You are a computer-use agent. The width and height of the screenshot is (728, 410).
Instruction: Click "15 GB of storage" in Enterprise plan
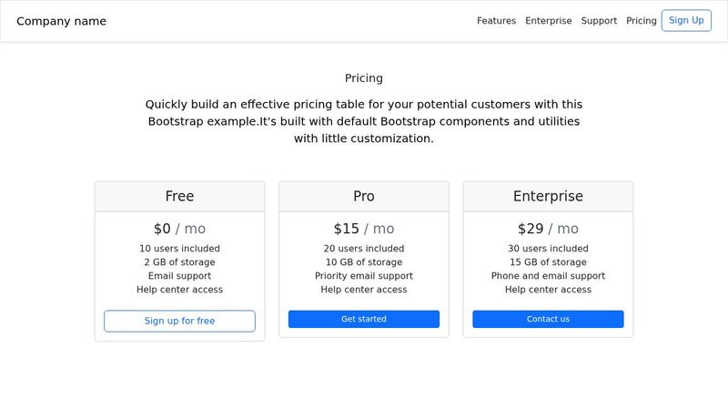(x=548, y=262)
